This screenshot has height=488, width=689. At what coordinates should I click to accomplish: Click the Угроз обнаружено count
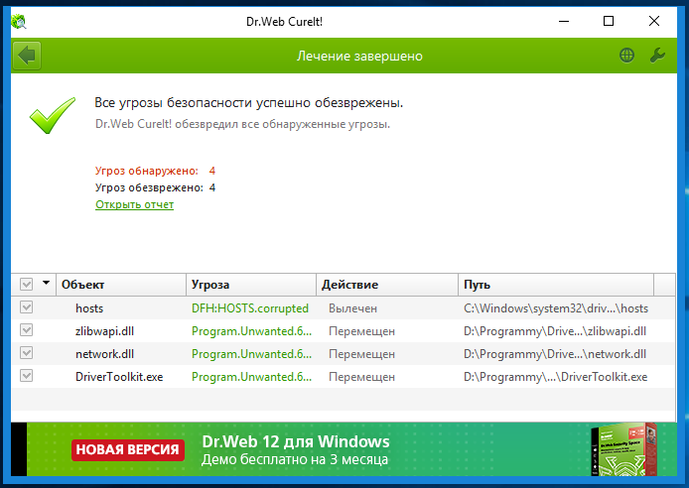(211, 171)
